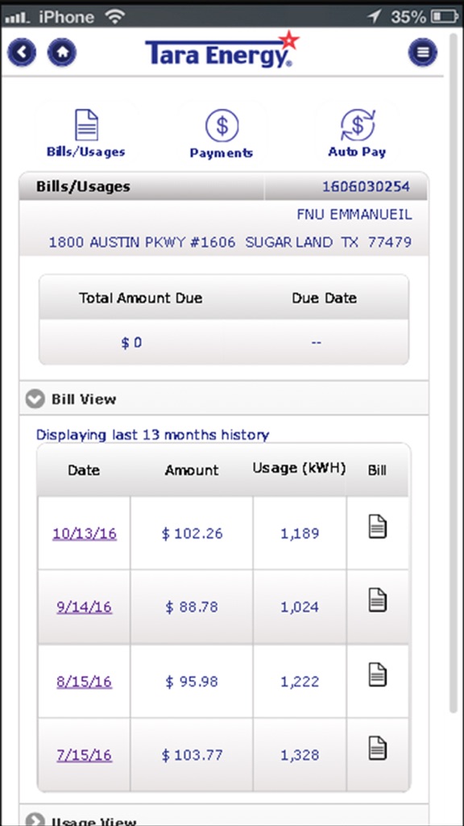
Task: Open the 8/15/16 bill date link
Action: coord(84,681)
